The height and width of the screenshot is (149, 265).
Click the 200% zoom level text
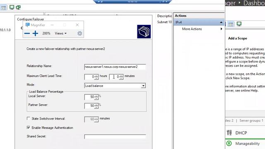46,34
